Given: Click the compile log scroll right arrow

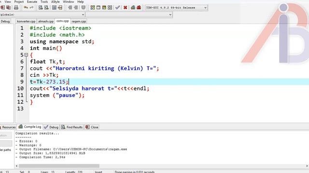Looking at the screenshot, I should [x=307, y=166].
